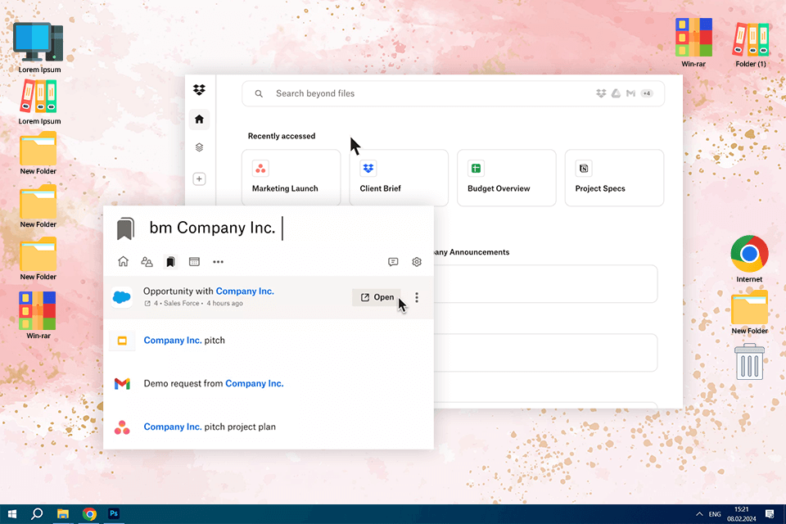Click the Google Slides icon of pitch result
The image size is (786, 524).
click(122, 341)
